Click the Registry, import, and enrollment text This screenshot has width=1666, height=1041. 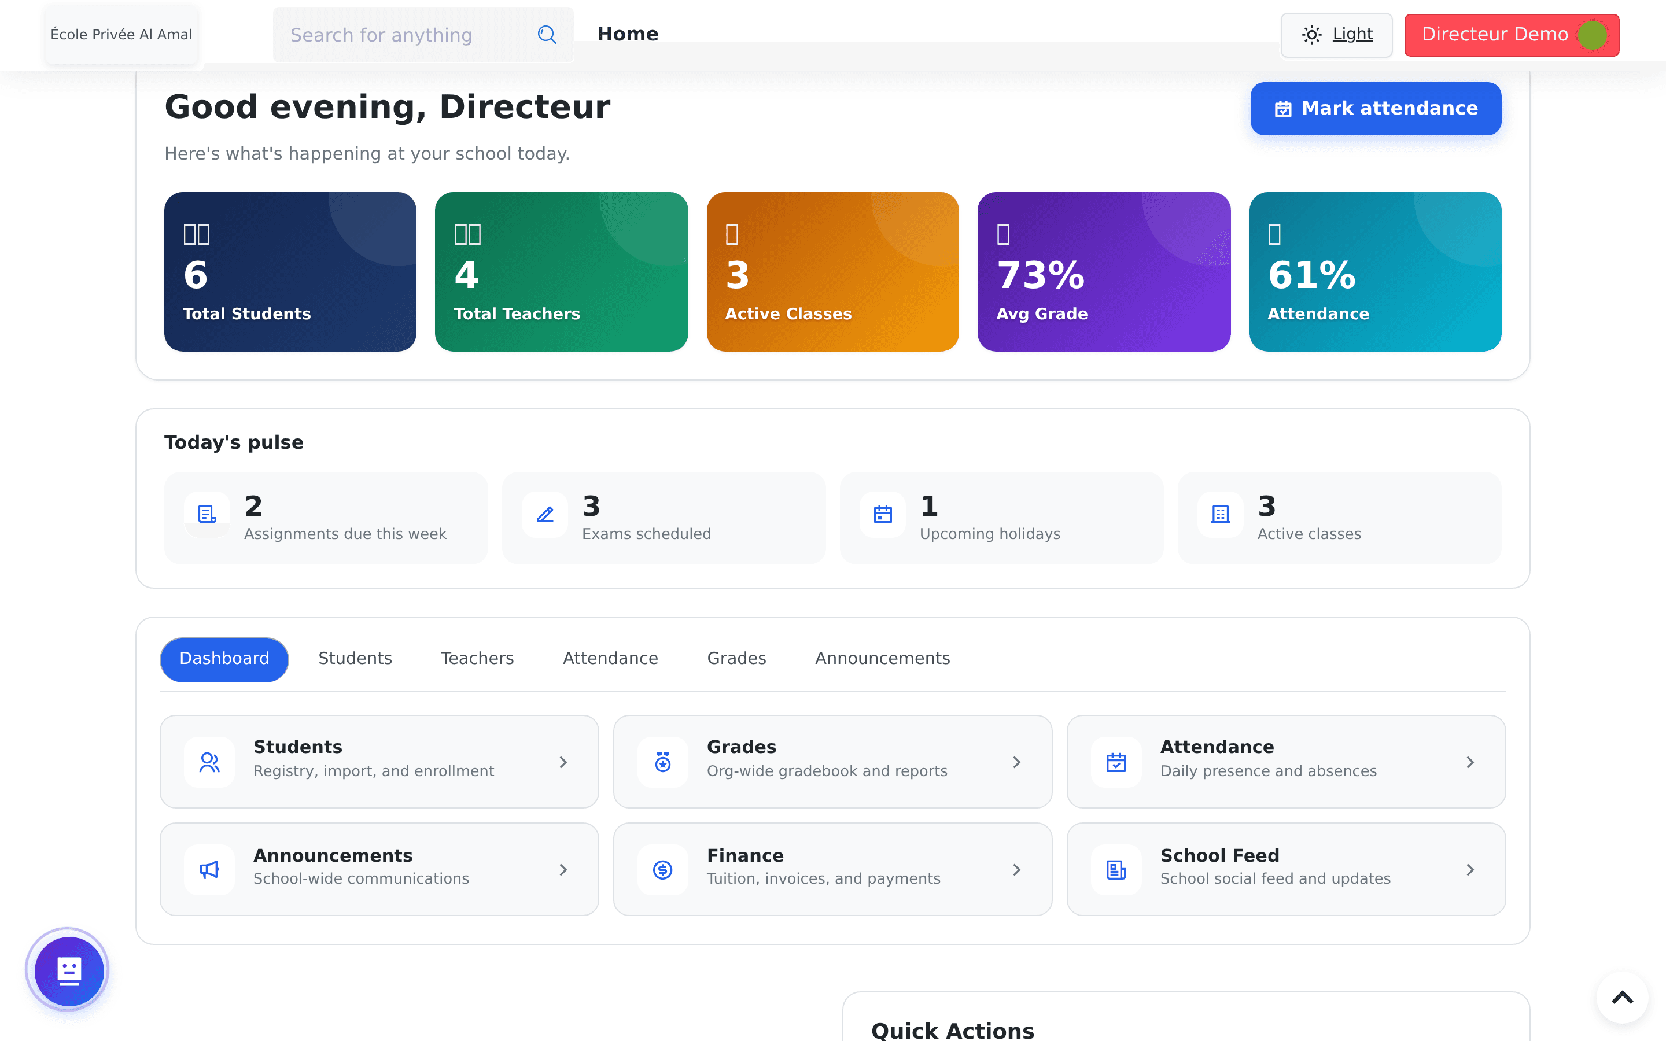(374, 771)
